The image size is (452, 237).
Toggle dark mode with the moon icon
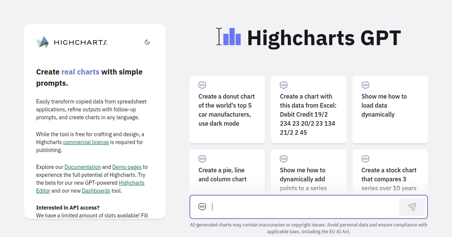[x=147, y=42]
